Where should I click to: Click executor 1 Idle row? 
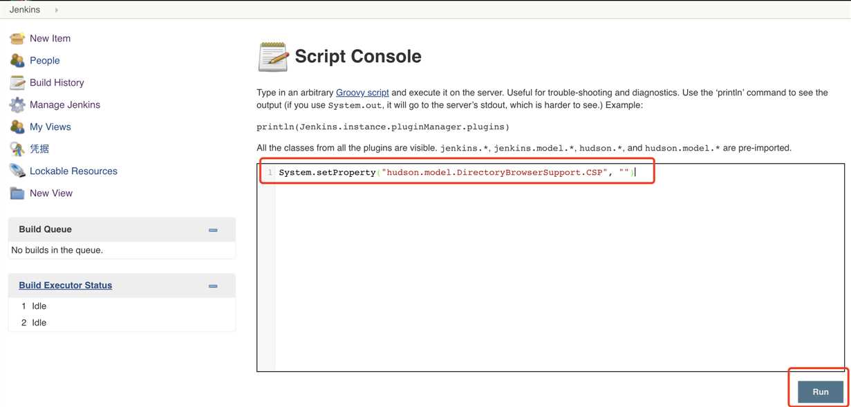tap(122, 305)
